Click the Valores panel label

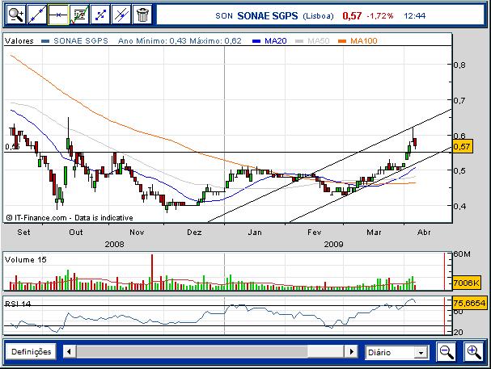[19, 41]
